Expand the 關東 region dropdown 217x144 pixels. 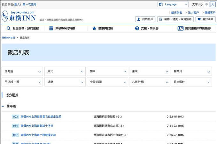tap(107, 71)
